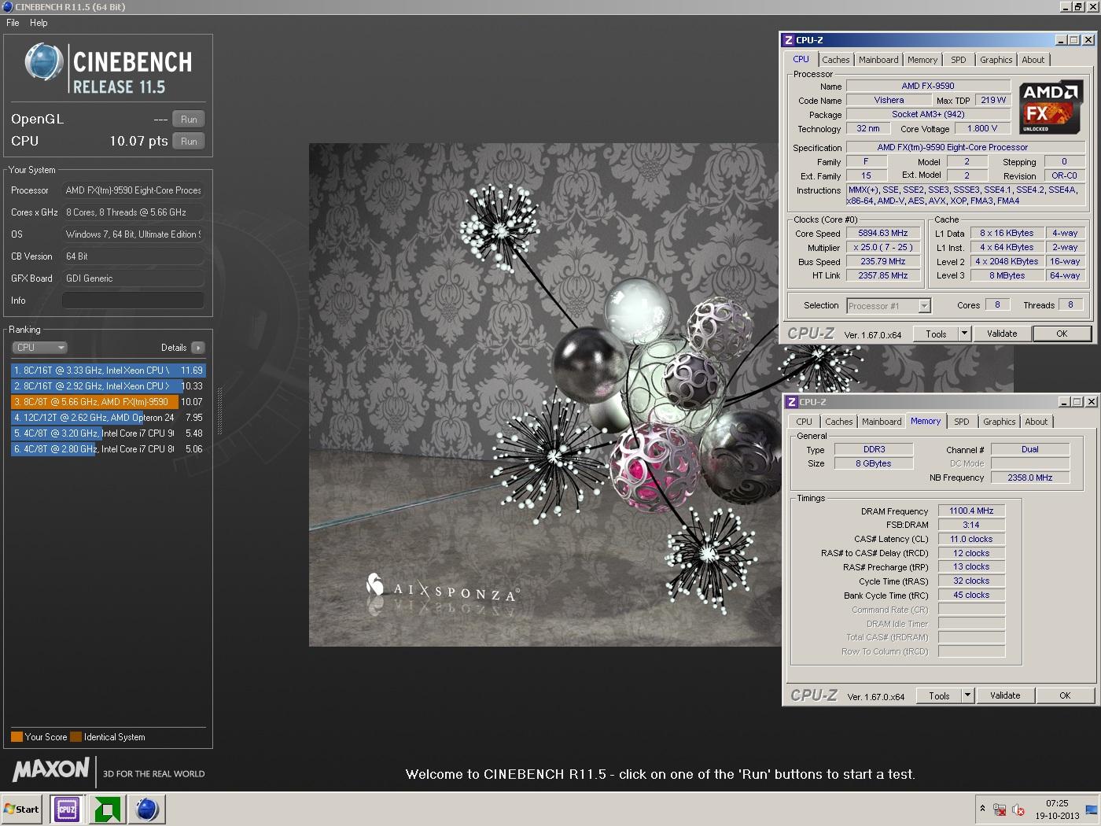Click the brown Identical System legend swatch
The image size is (1101, 826).
coord(75,737)
